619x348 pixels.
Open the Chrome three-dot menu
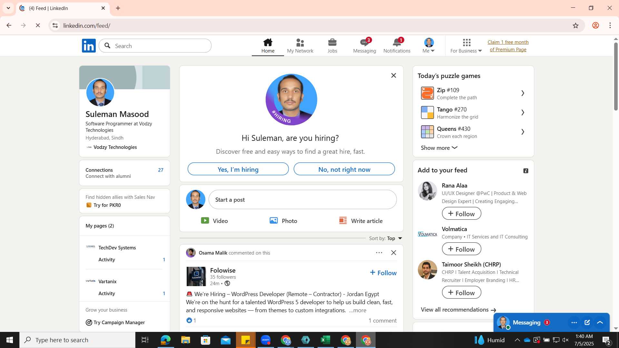pyautogui.click(x=610, y=25)
